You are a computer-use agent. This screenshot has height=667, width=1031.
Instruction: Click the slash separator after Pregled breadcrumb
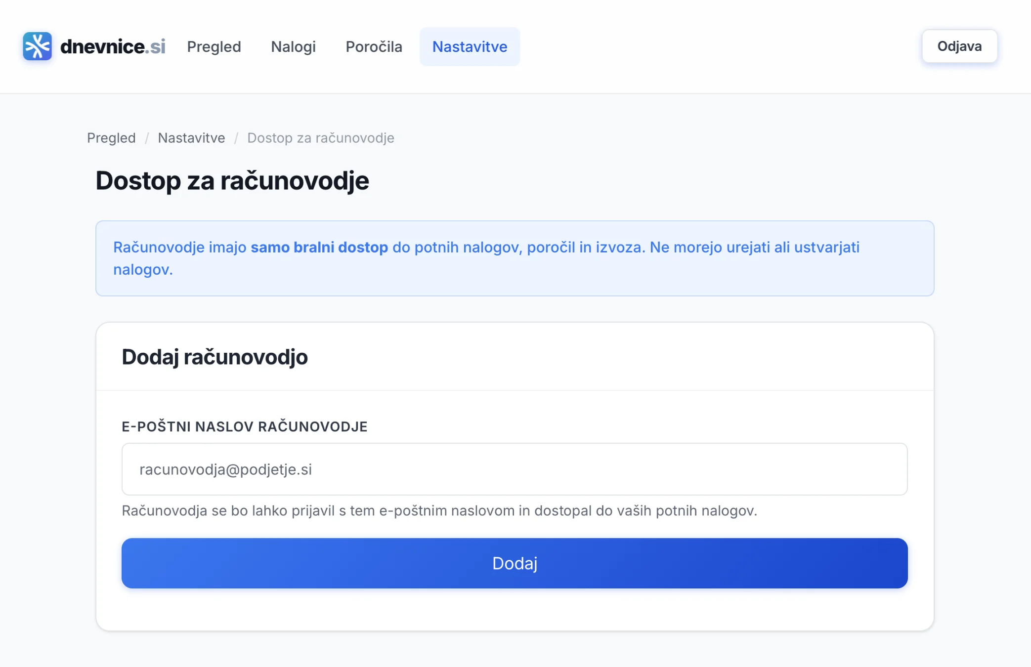(147, 138)
